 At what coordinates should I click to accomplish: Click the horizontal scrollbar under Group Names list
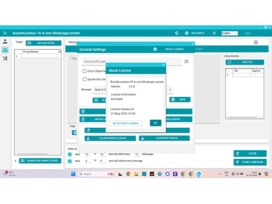(33, 154)
